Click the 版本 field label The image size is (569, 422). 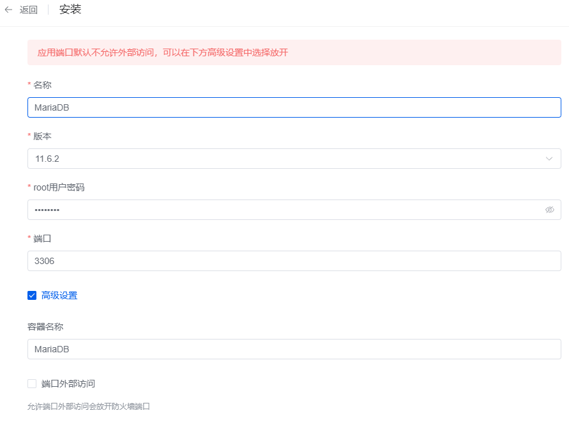click(42, 136)
